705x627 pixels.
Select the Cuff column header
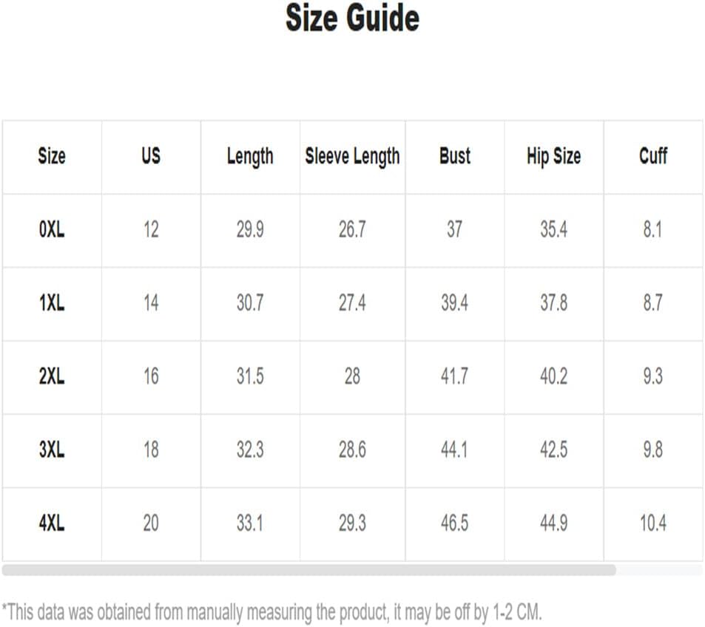652,156
